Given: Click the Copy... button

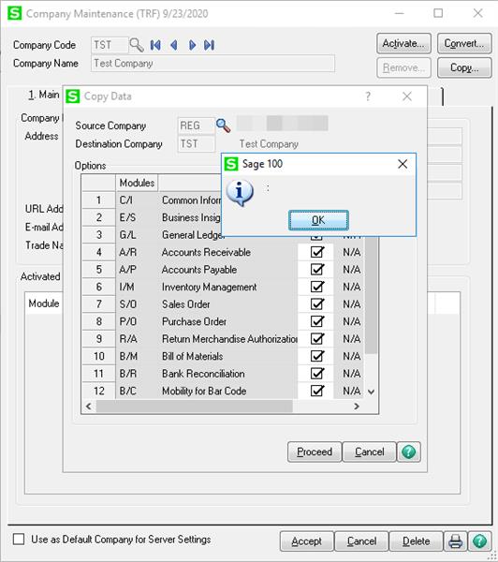Looking at the screenshot, I should point(464,67).
